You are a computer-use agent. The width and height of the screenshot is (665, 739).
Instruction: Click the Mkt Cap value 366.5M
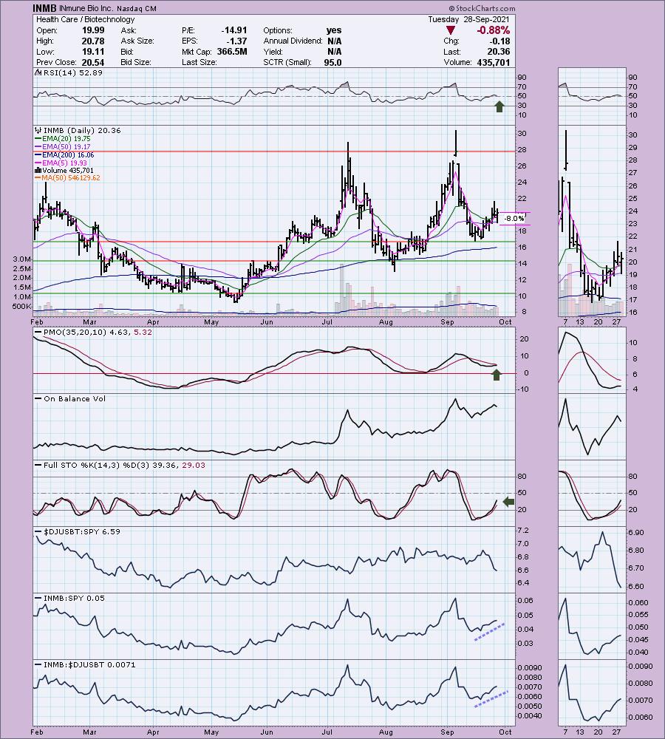pos(232,52)
